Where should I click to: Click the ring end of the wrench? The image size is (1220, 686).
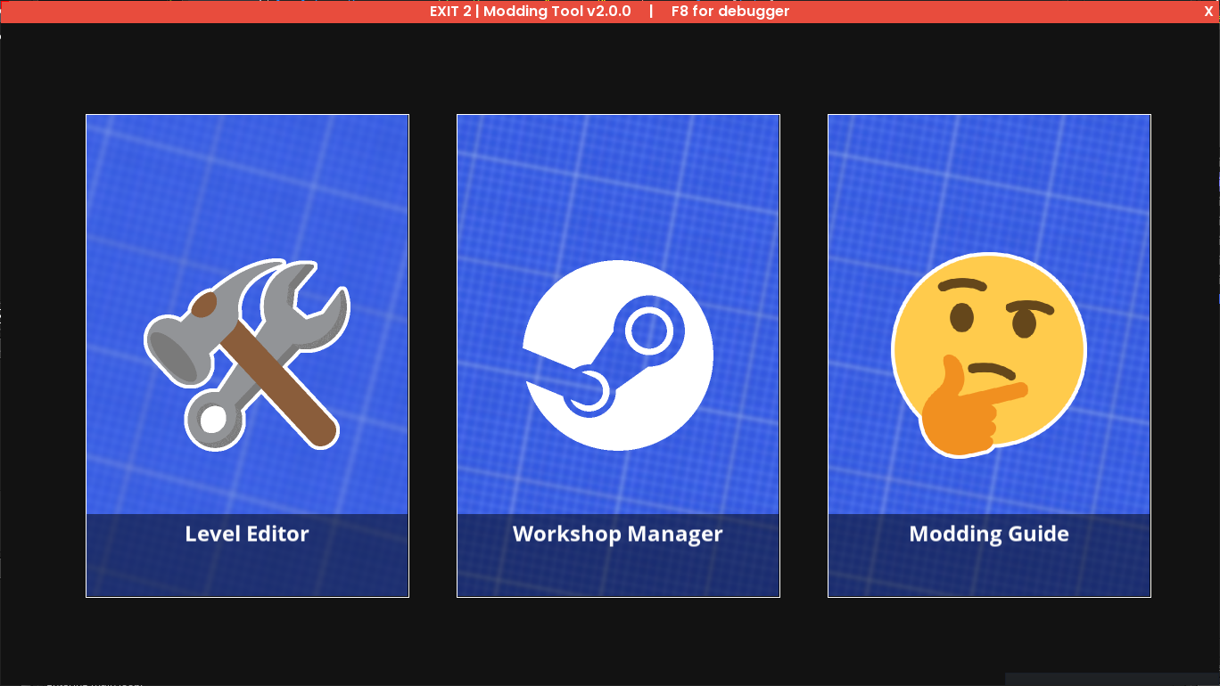point(212,419)
